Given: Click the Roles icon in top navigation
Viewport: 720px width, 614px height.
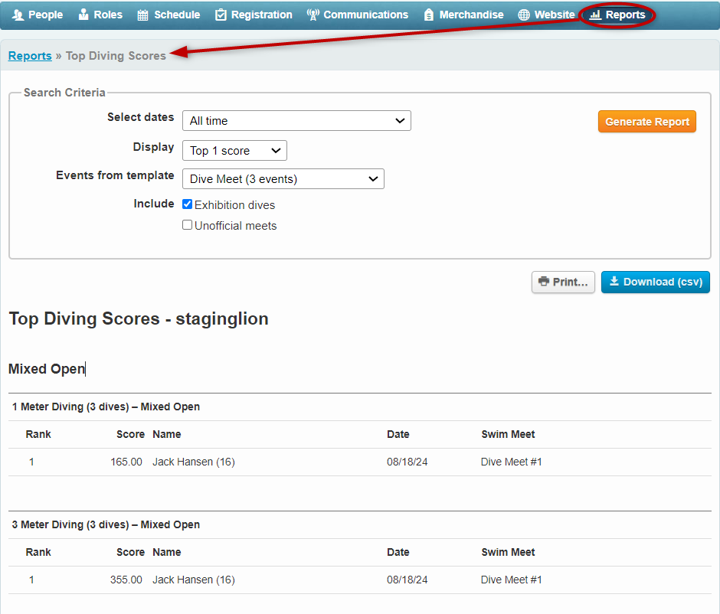Looking at the screenshot, I should coord(83,15).
